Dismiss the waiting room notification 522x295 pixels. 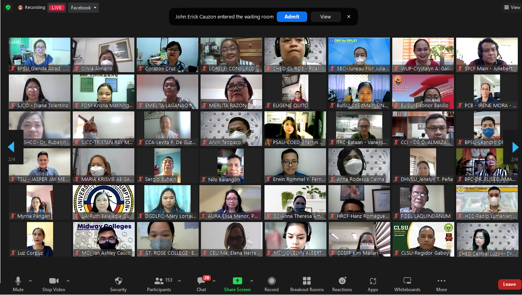349,17
